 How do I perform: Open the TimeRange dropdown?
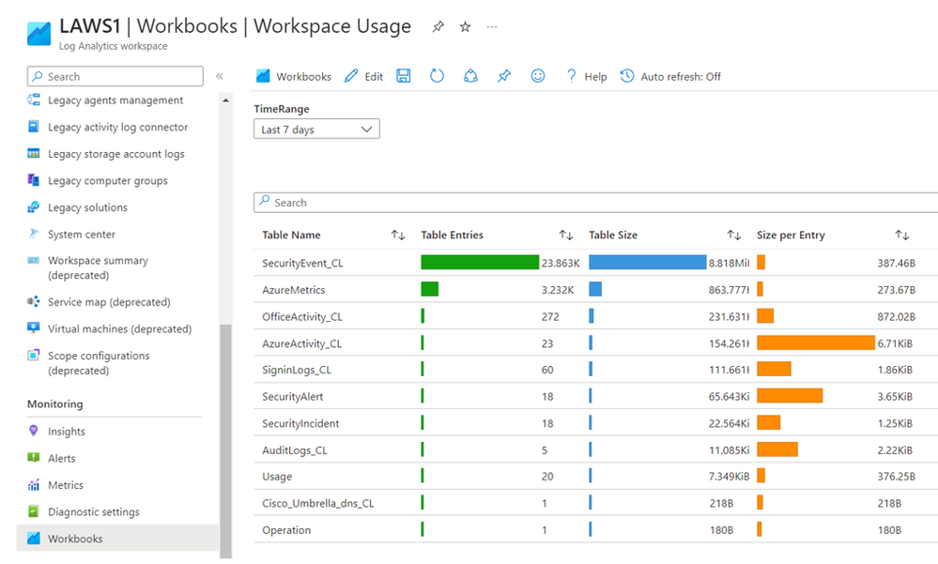coord(316,130)
